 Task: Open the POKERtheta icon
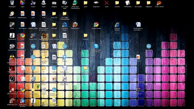(128, 3)
